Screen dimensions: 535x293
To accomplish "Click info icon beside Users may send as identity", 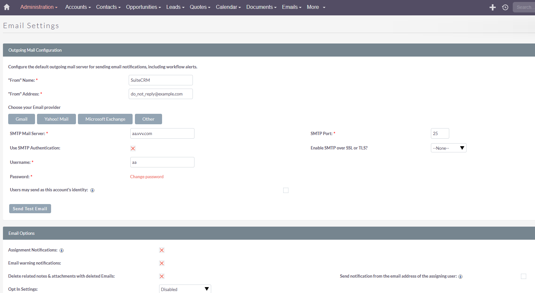I will pos(92,190).
